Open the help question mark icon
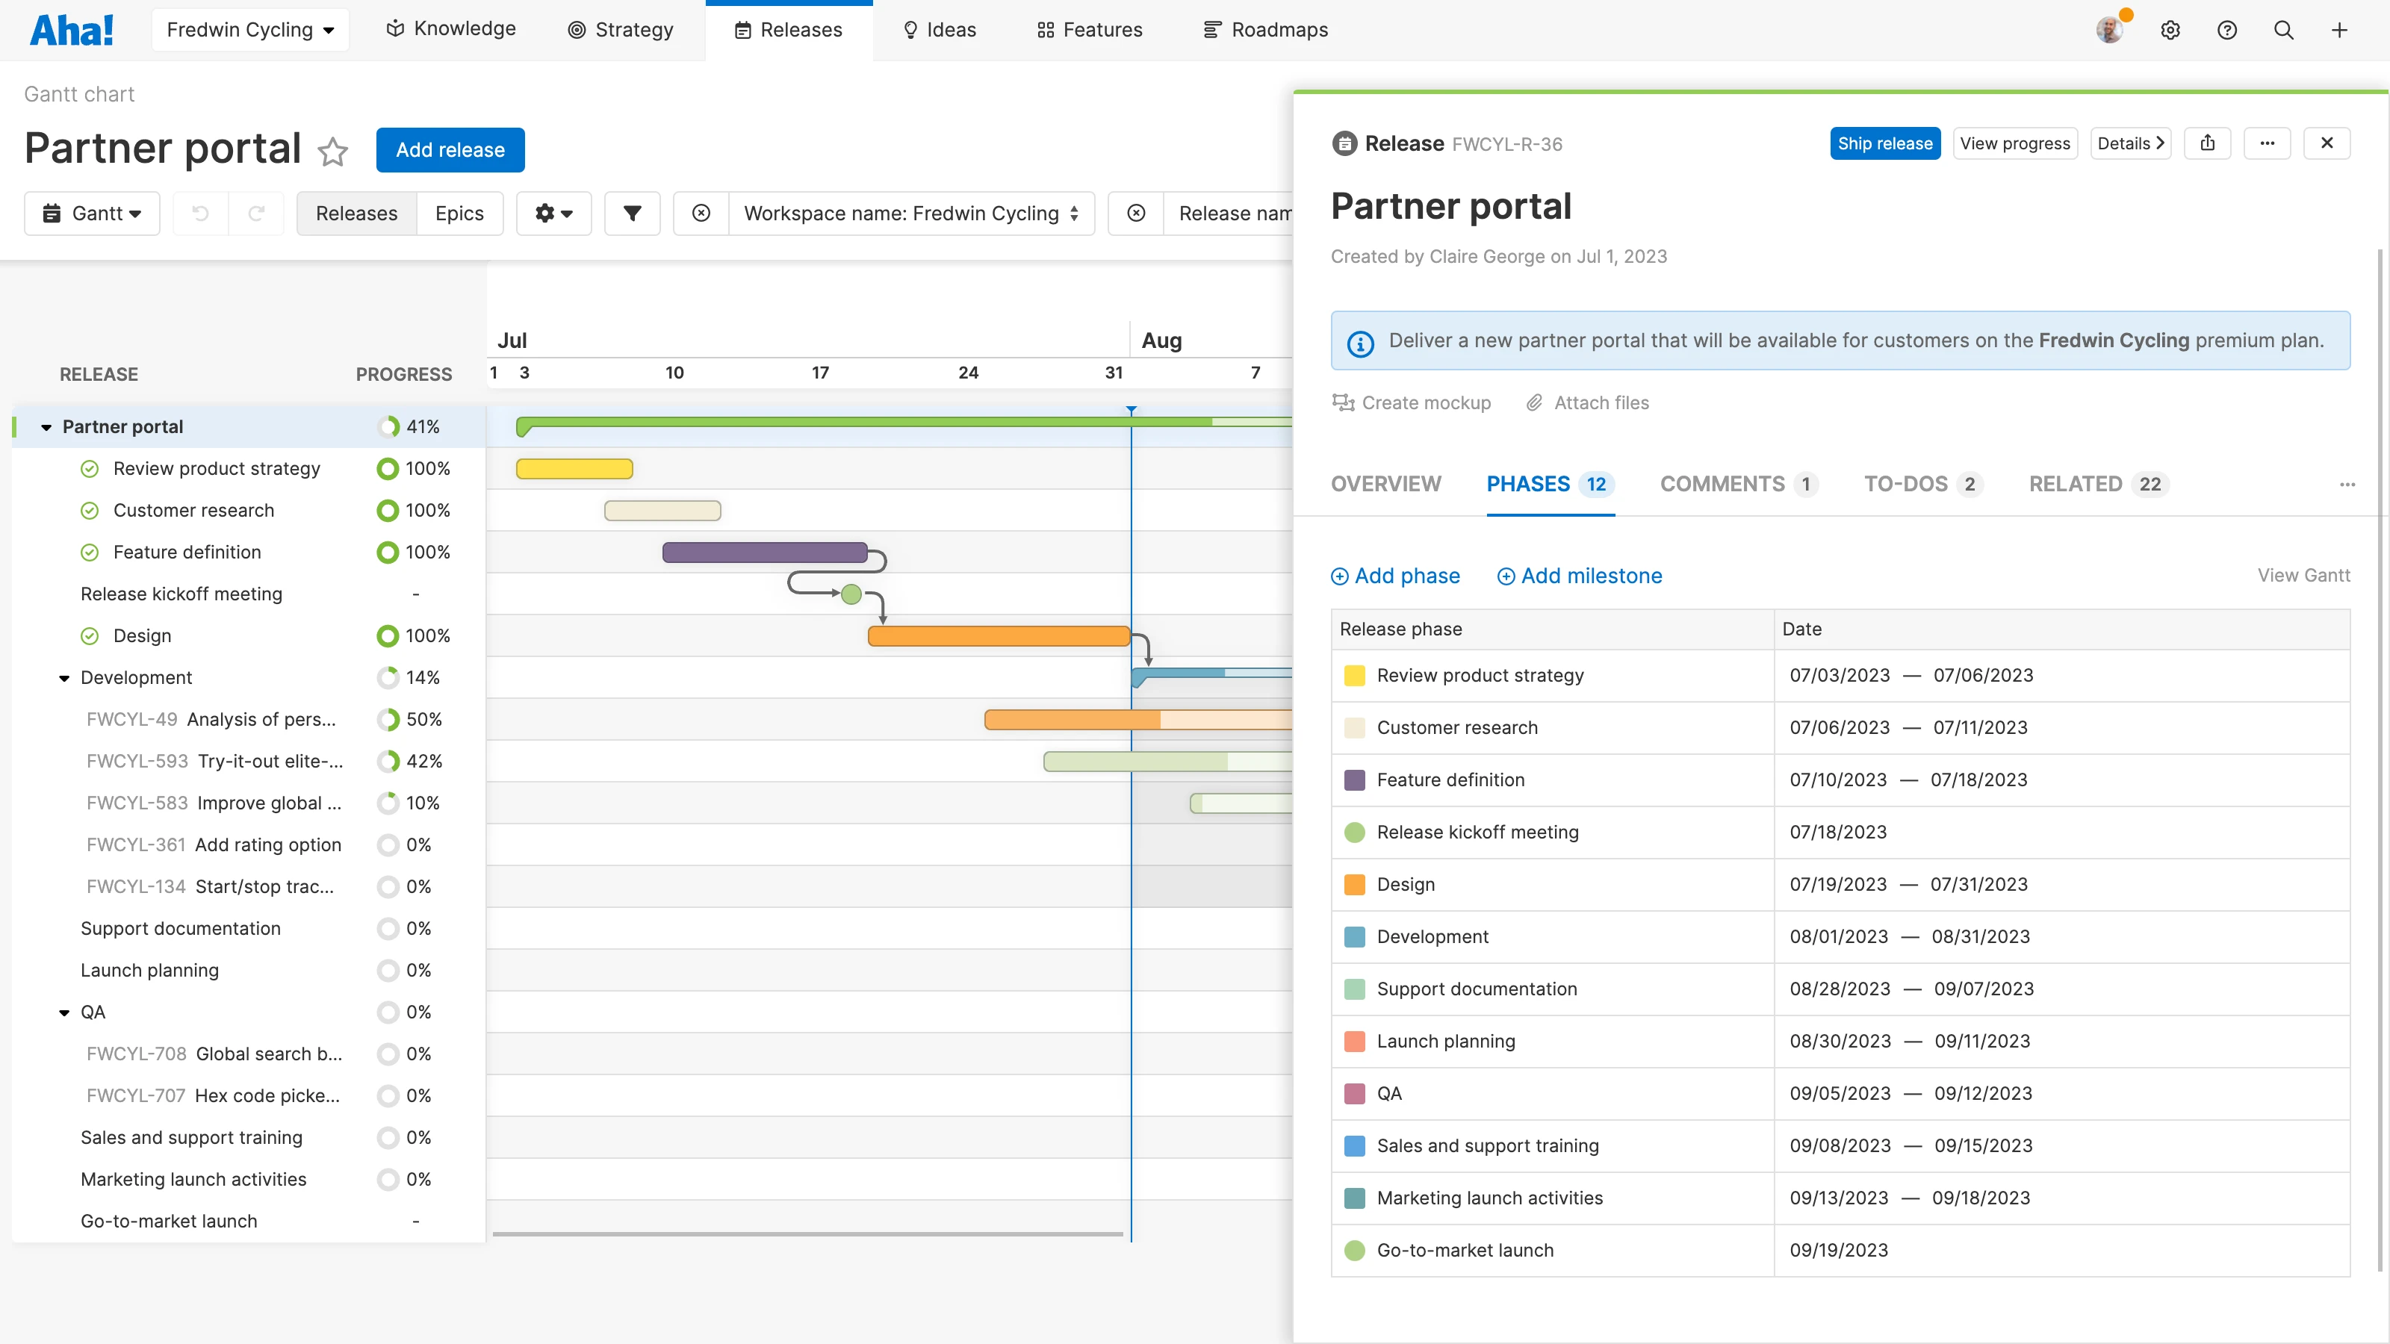 [2228, 30]
